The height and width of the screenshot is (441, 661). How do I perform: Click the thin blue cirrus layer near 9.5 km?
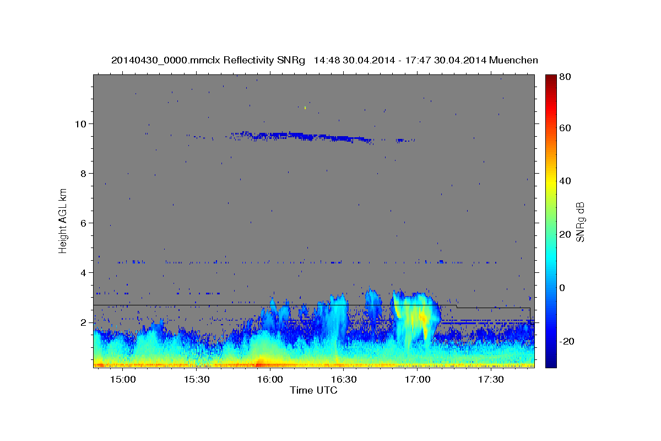302,136
